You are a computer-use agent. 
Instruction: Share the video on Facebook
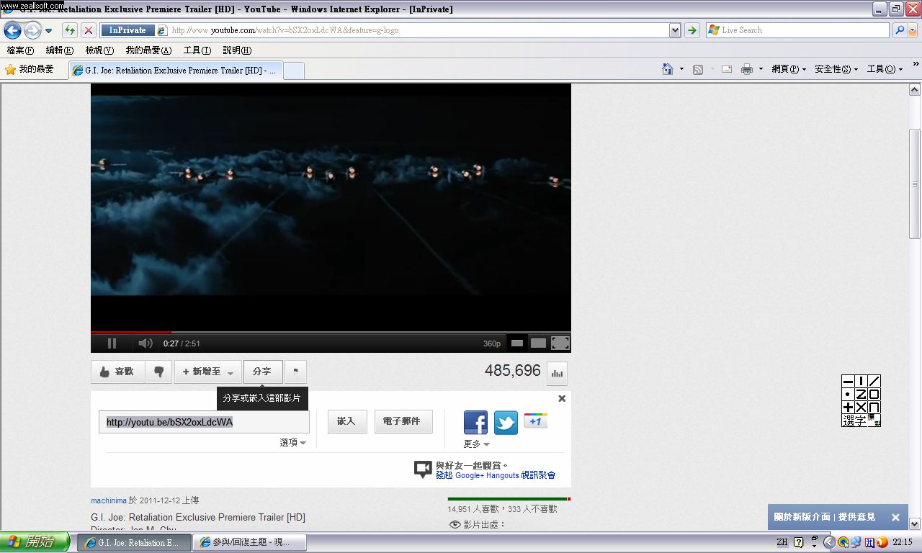tap(475, 422)
